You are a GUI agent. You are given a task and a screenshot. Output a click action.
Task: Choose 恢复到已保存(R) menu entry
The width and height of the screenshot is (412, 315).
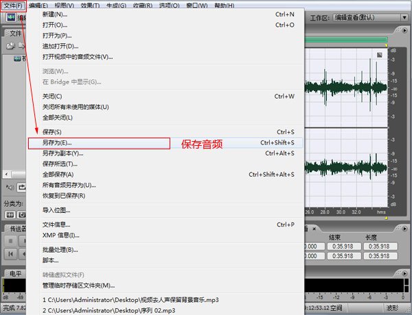[165, 196]
